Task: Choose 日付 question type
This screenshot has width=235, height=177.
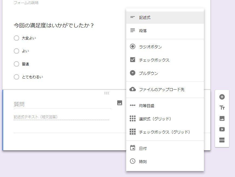Action: 165,148
